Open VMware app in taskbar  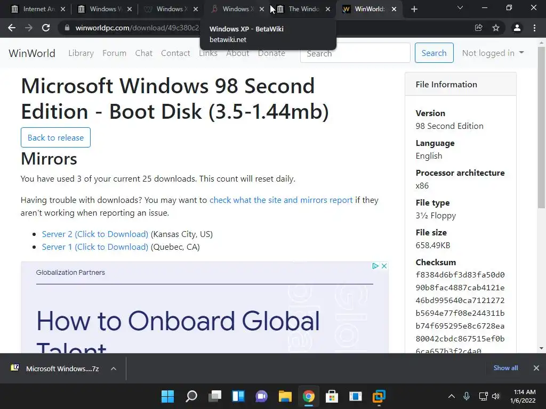coord(379,396)
